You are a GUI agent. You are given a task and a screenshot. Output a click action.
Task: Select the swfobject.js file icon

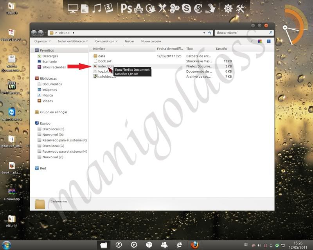[x=95, y=76]
